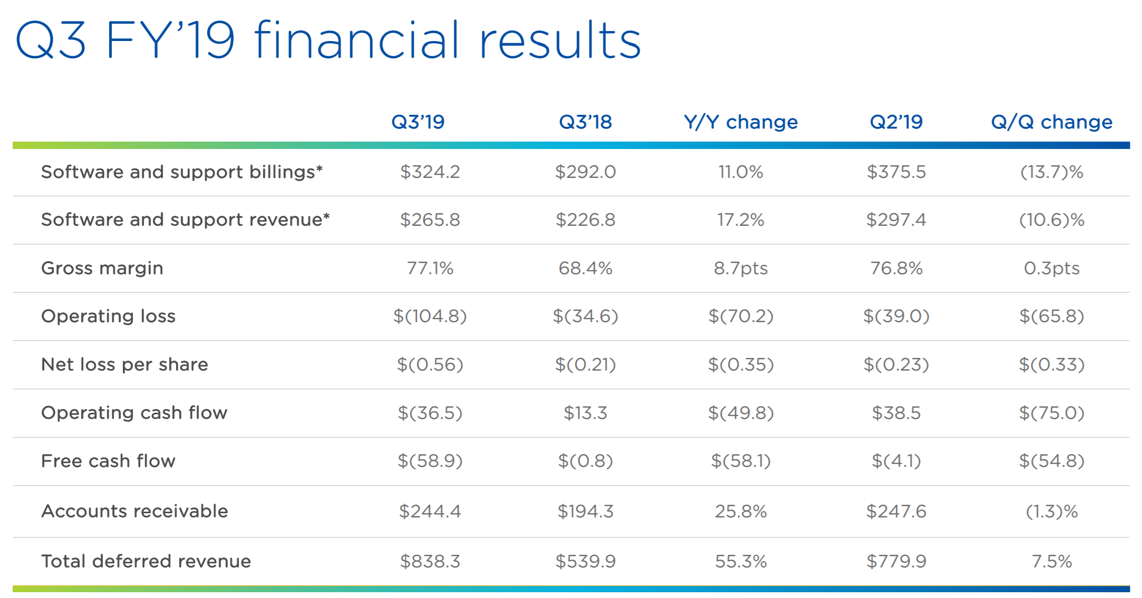Click the Y/Y change column header
Screen dimensions: 1142x598
[x=740, y=122]
